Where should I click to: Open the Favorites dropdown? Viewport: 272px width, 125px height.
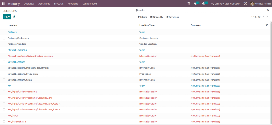pos(172,17)
